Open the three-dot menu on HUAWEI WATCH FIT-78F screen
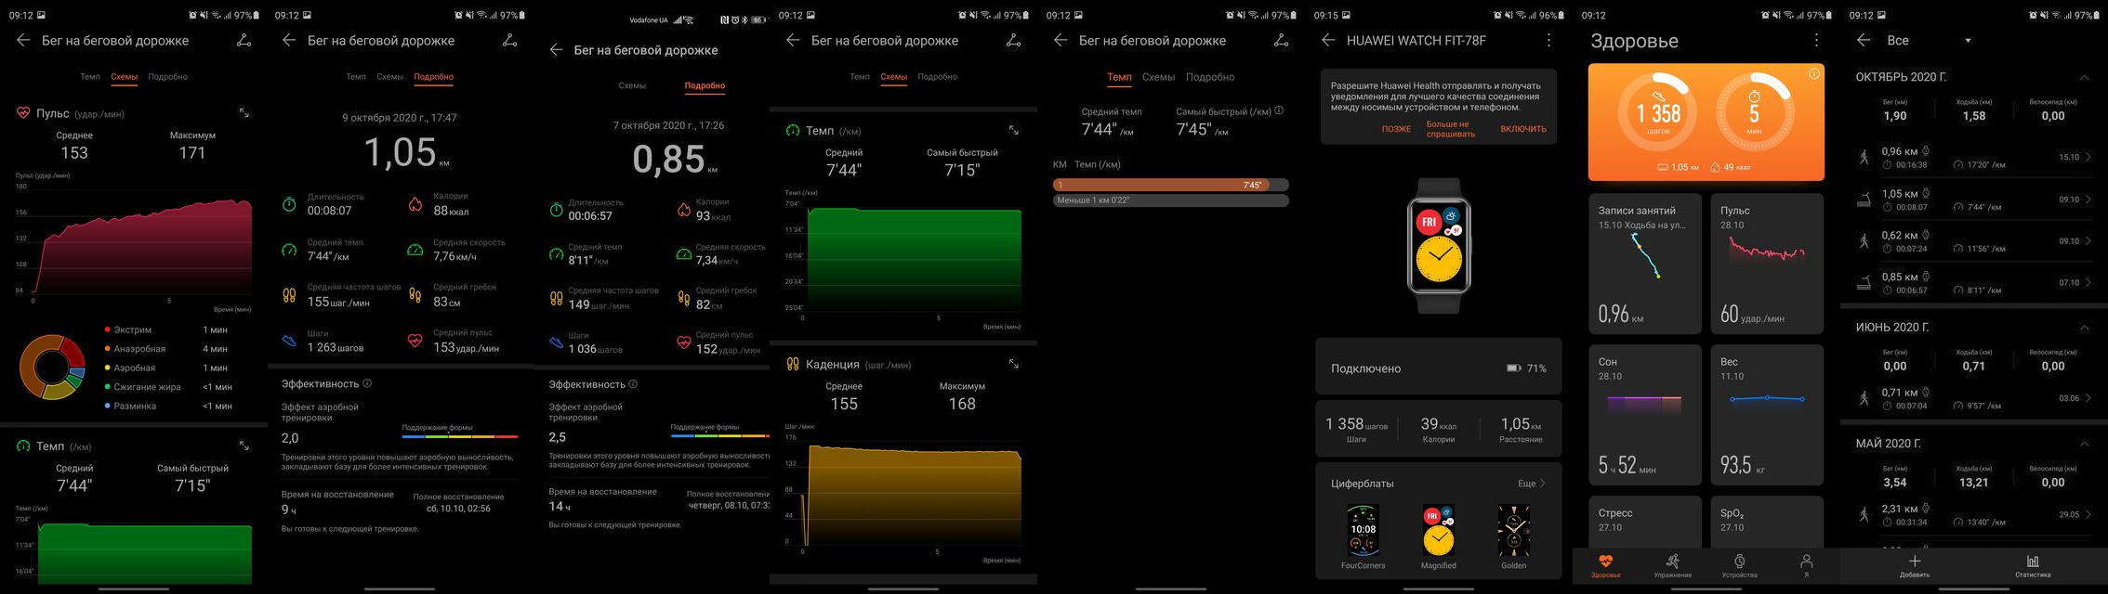This screenshot has width=2108, height=594. (1548, 40)
